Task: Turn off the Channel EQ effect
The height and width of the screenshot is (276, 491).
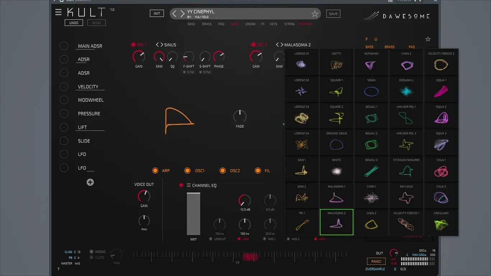Action: (x=181, y=185)
